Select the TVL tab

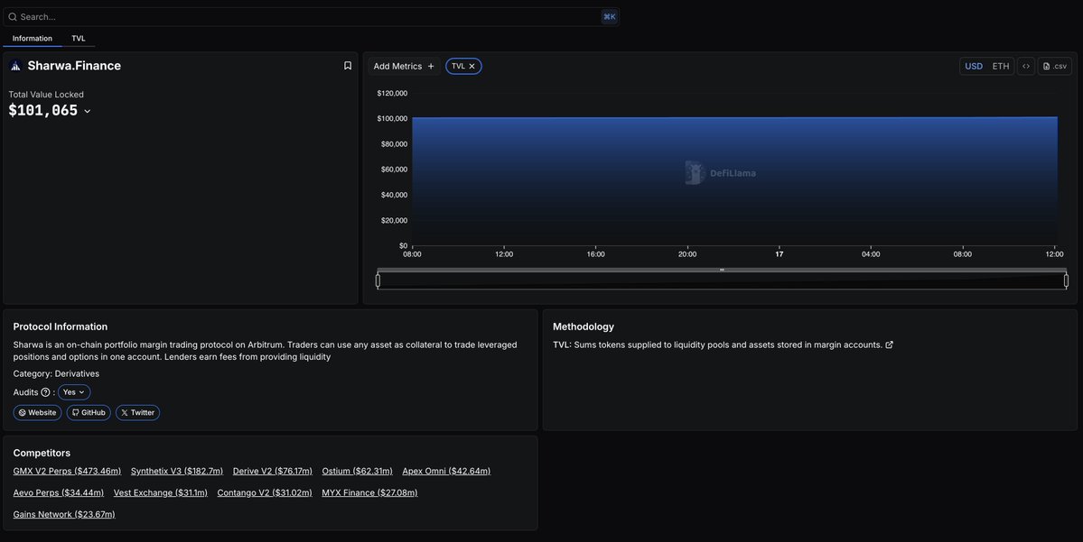(79, 39)
